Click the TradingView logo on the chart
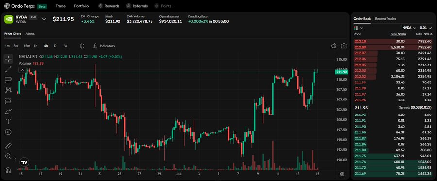Viewport: 437px width, 181px height. coord(25,162)
